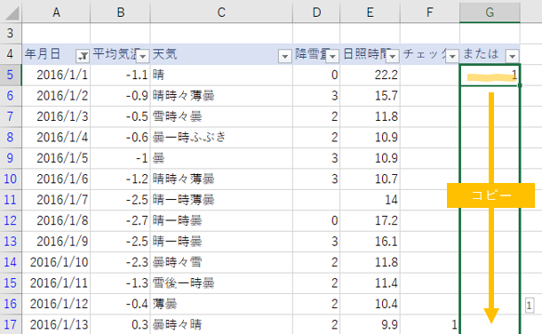Select column D header

pos(316,12)
